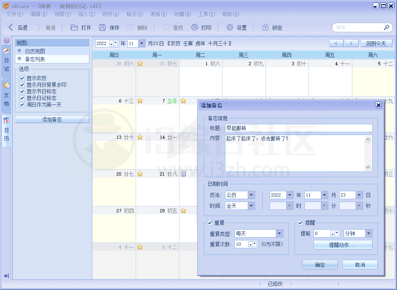Click the 标题 title input field
This screenshot has width=397, height=290.
click(299, 128)
